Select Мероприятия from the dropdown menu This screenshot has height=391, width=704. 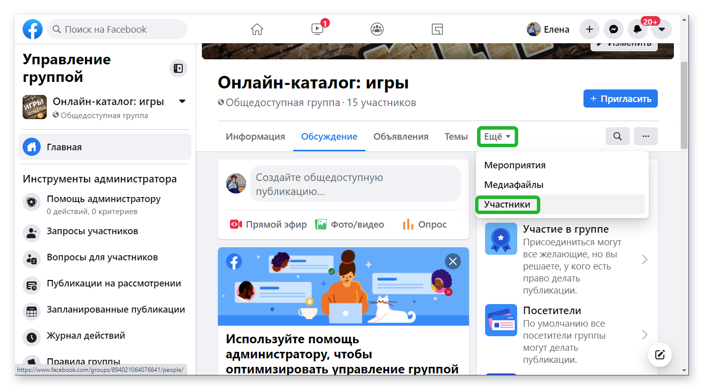pos(515,165)
